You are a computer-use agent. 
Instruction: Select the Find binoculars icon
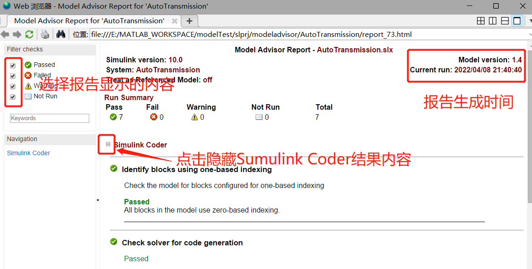point(61,34)
